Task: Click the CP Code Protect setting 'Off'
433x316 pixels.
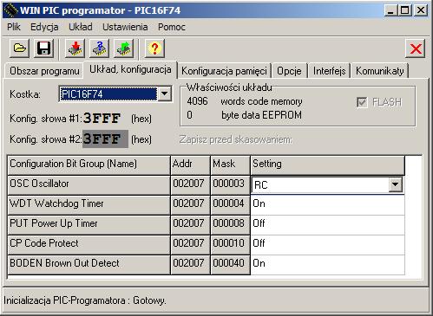Action: [x=328, y=245]
